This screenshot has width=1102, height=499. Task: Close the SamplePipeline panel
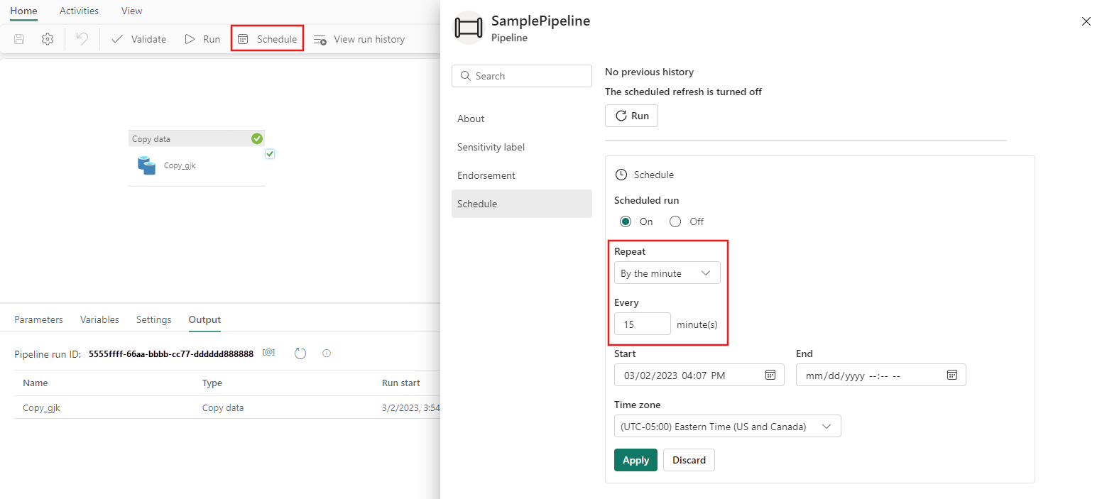(x=1086, y=21)
